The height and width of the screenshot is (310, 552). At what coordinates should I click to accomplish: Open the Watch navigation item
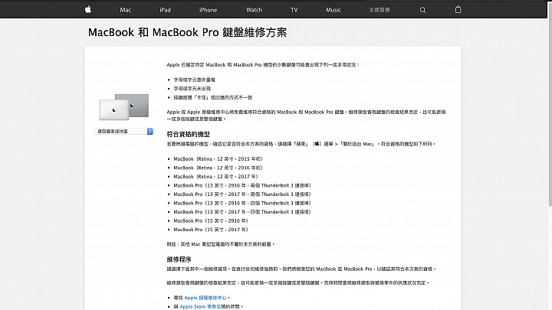point(255,10)
